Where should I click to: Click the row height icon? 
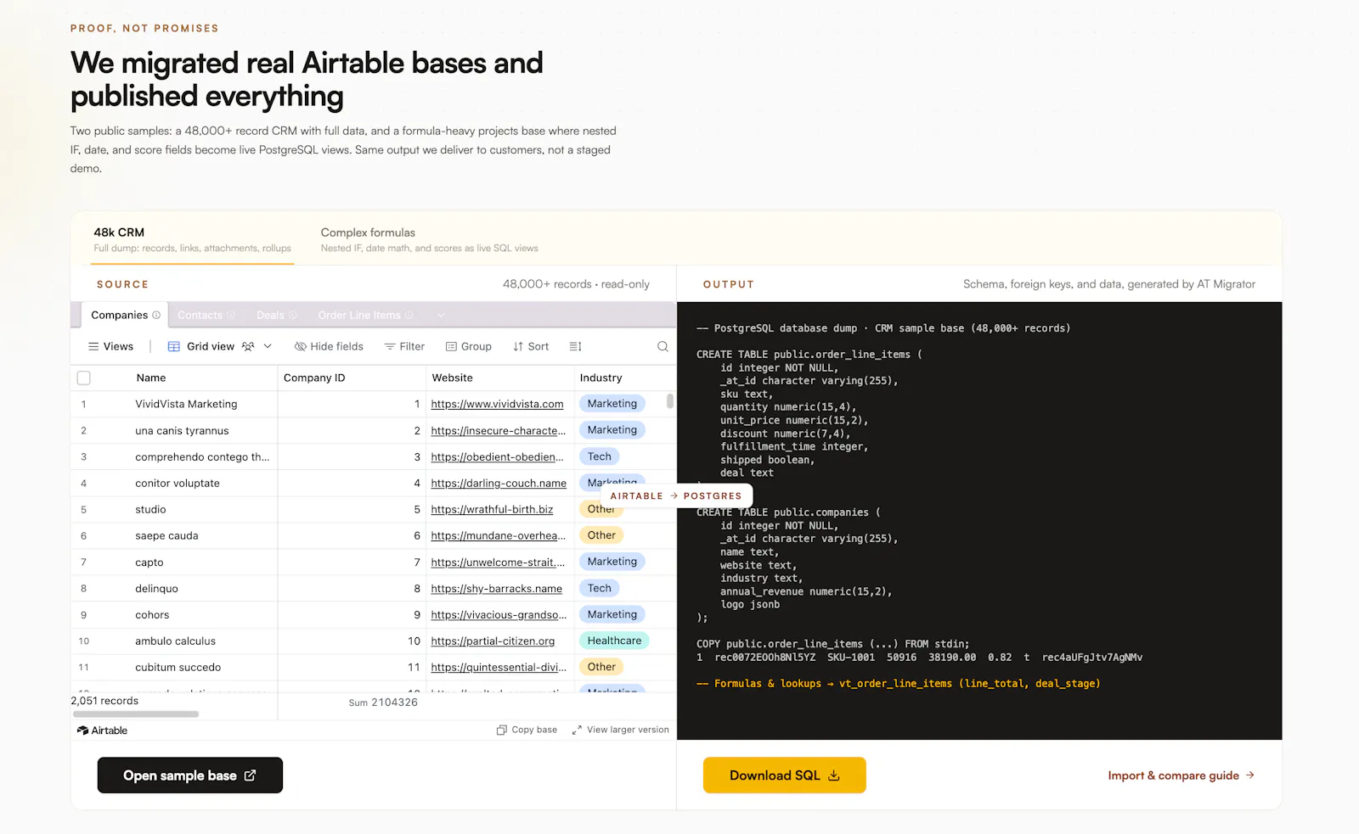click(x=575, y=346)
